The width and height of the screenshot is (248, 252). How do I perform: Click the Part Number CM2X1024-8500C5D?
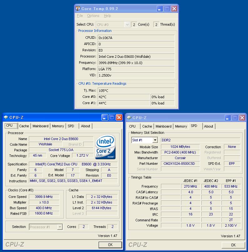[x=180, y=164]
